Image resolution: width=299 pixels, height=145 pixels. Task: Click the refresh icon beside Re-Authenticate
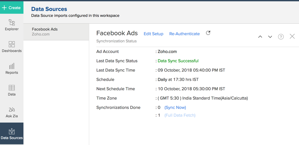coord(208,33)
